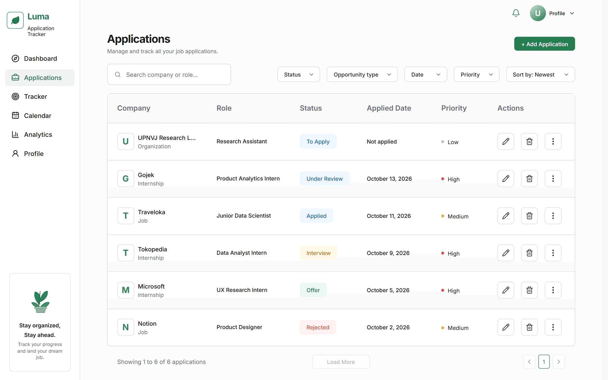Open Calendar from the sidebar
608x380 pixels.
pyautogui.click(x=40, y=116)
